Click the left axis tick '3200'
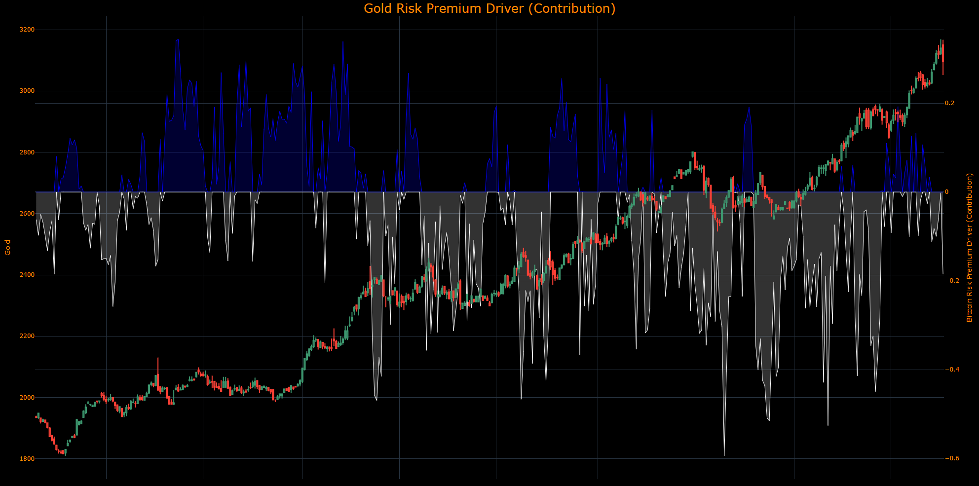This screenshot has height=486, width=979. click(27, 30)
